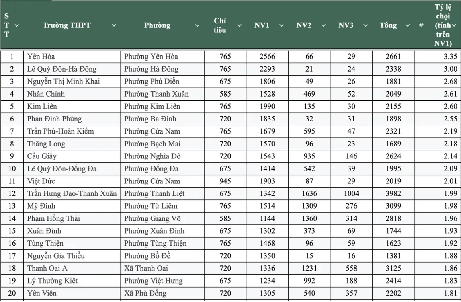
Task: Select the Yên Hòa school cell
Action: coord(41,56)
